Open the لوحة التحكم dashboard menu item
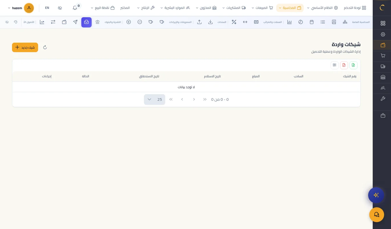 click(x=355, y=8)
